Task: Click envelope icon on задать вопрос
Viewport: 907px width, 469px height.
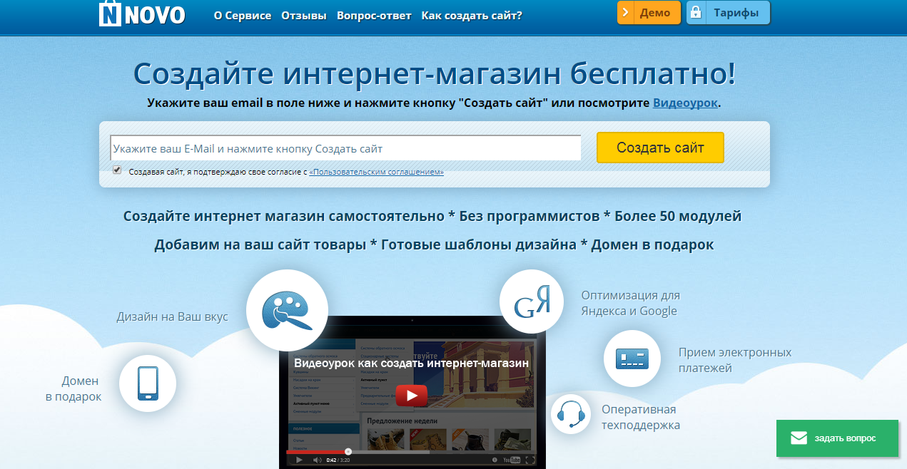Action: pos(799,438)
